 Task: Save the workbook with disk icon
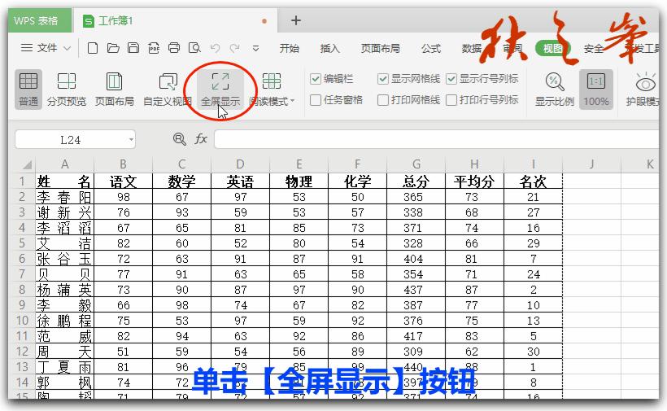(x=133, y=48)
